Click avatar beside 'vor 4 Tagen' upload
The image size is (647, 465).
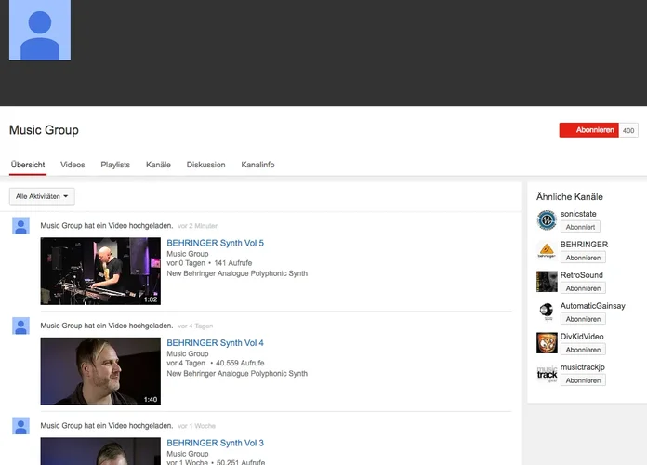20,325
